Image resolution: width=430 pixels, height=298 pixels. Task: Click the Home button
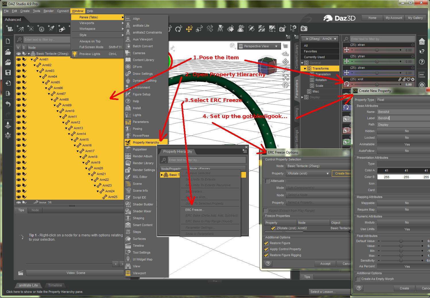[372, 18]
